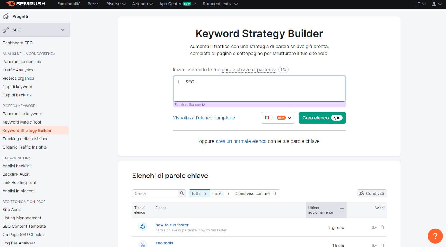446x247 pixels.
Task: Select the I miei filter tab
Action: 221,193
